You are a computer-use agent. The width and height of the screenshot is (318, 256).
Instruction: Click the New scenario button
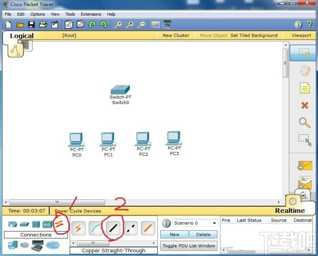tap(174, 235)
